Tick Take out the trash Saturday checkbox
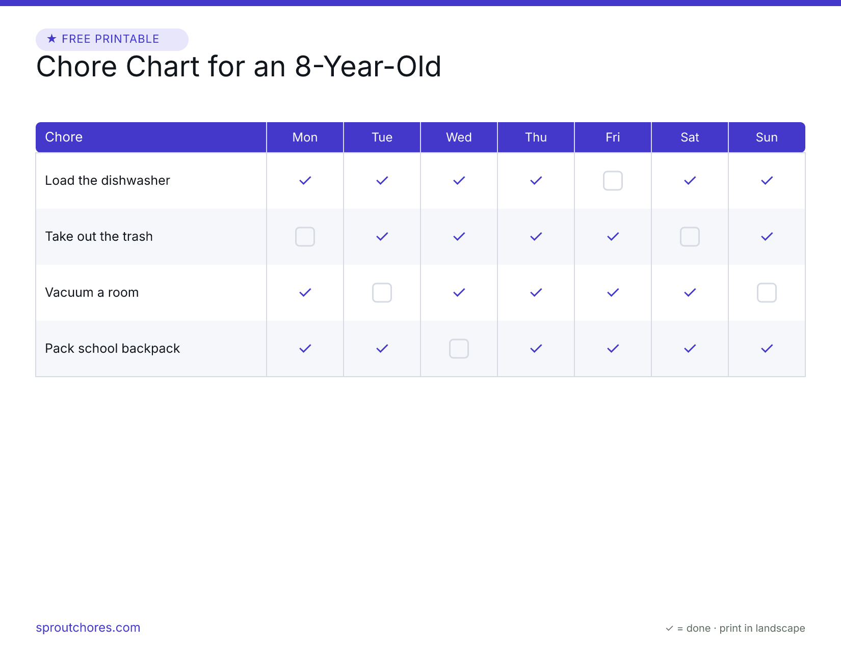The width and height of the screenshot is (841, 649). click(690, 237)
